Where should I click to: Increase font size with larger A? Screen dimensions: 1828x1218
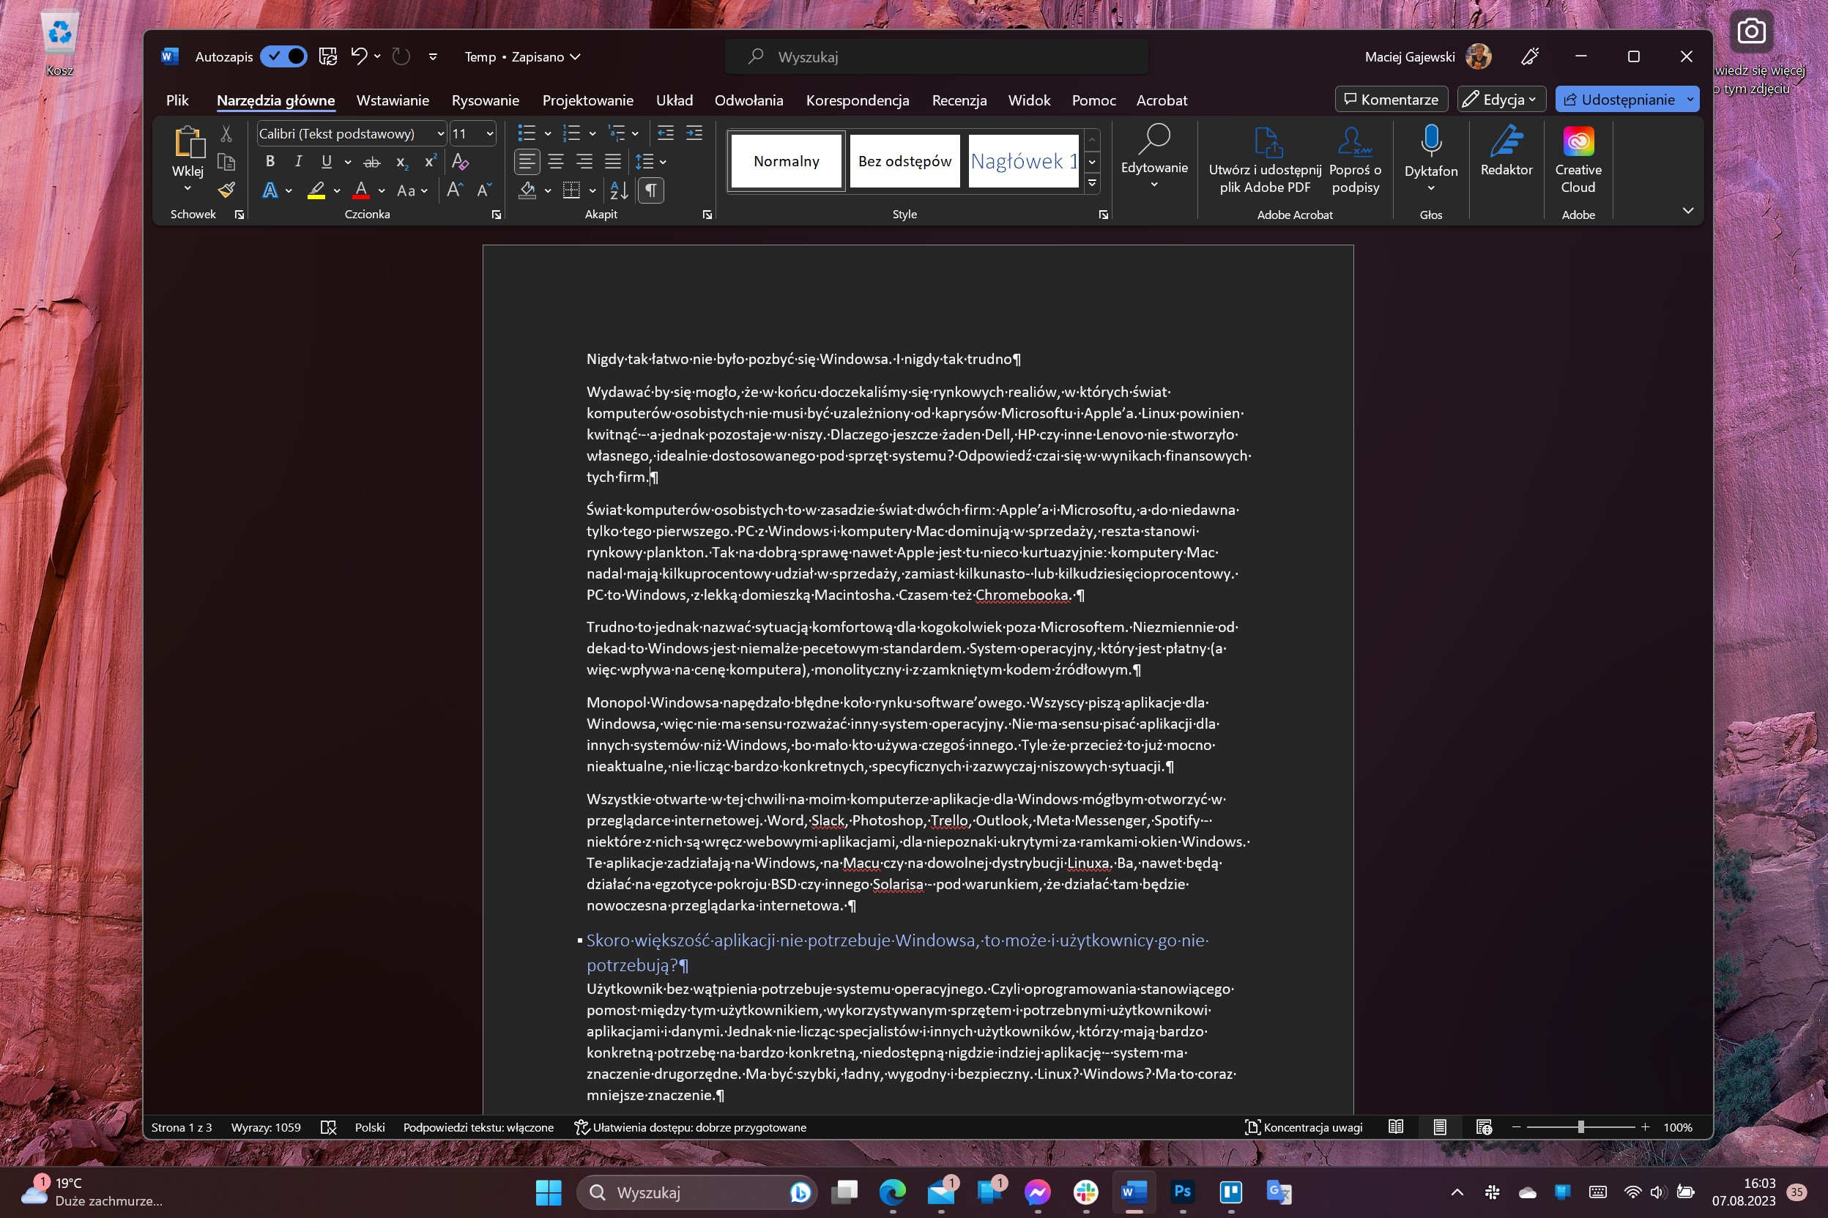455,190
